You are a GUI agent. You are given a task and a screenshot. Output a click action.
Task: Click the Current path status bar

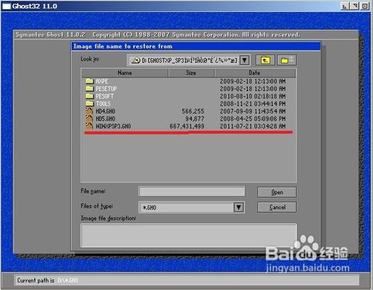point(187,280)
